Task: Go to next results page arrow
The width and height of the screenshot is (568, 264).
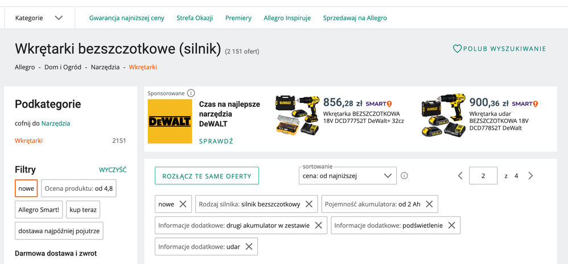Action: [530, 176]
